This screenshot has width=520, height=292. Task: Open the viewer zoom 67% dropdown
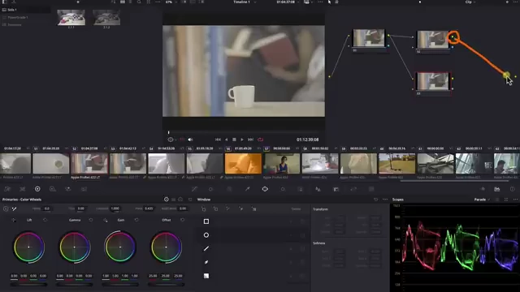(171, 2)
